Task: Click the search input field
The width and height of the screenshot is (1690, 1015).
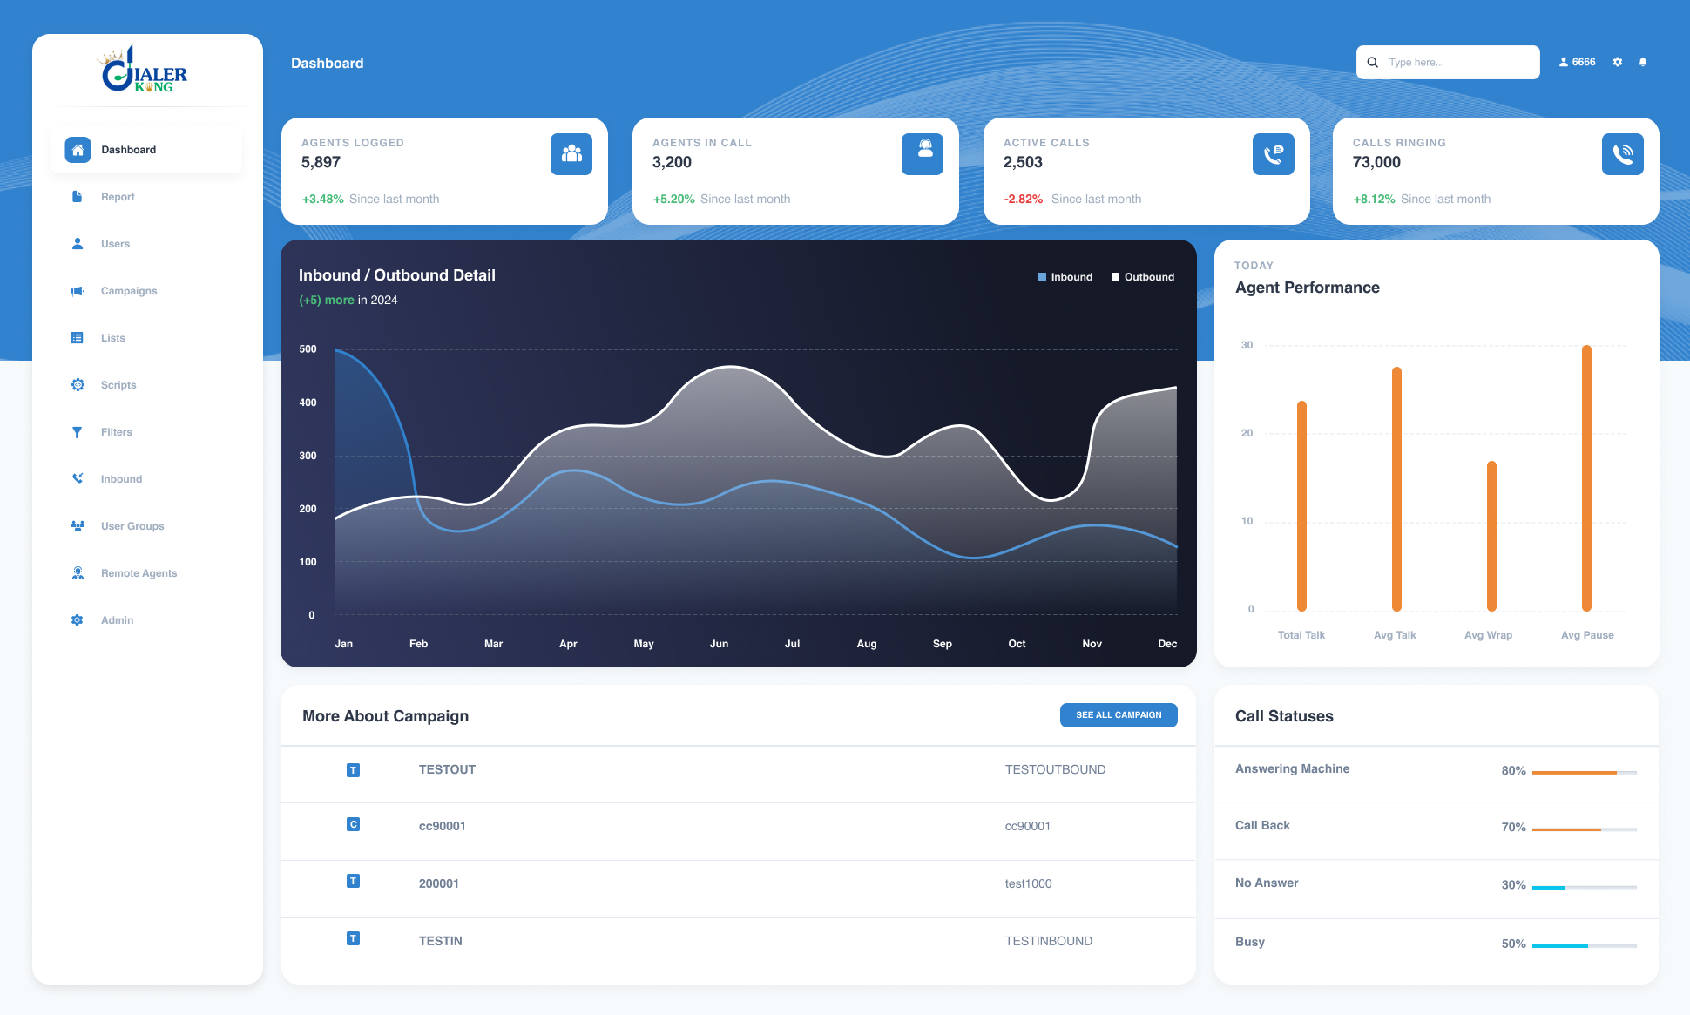Action: (1448, 62)
